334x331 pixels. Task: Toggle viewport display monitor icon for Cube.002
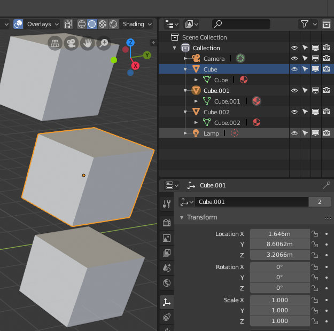coord(316,112)
